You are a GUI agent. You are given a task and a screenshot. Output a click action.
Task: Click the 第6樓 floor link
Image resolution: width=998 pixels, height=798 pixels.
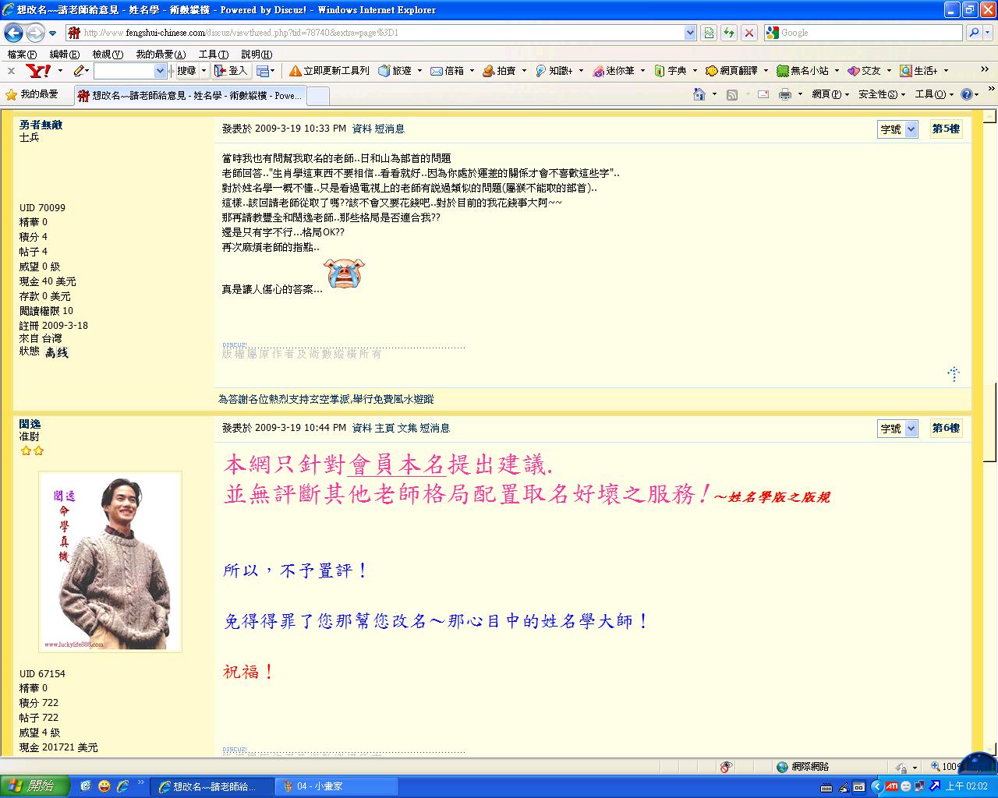pyautogui.click(x=946, y=428)
